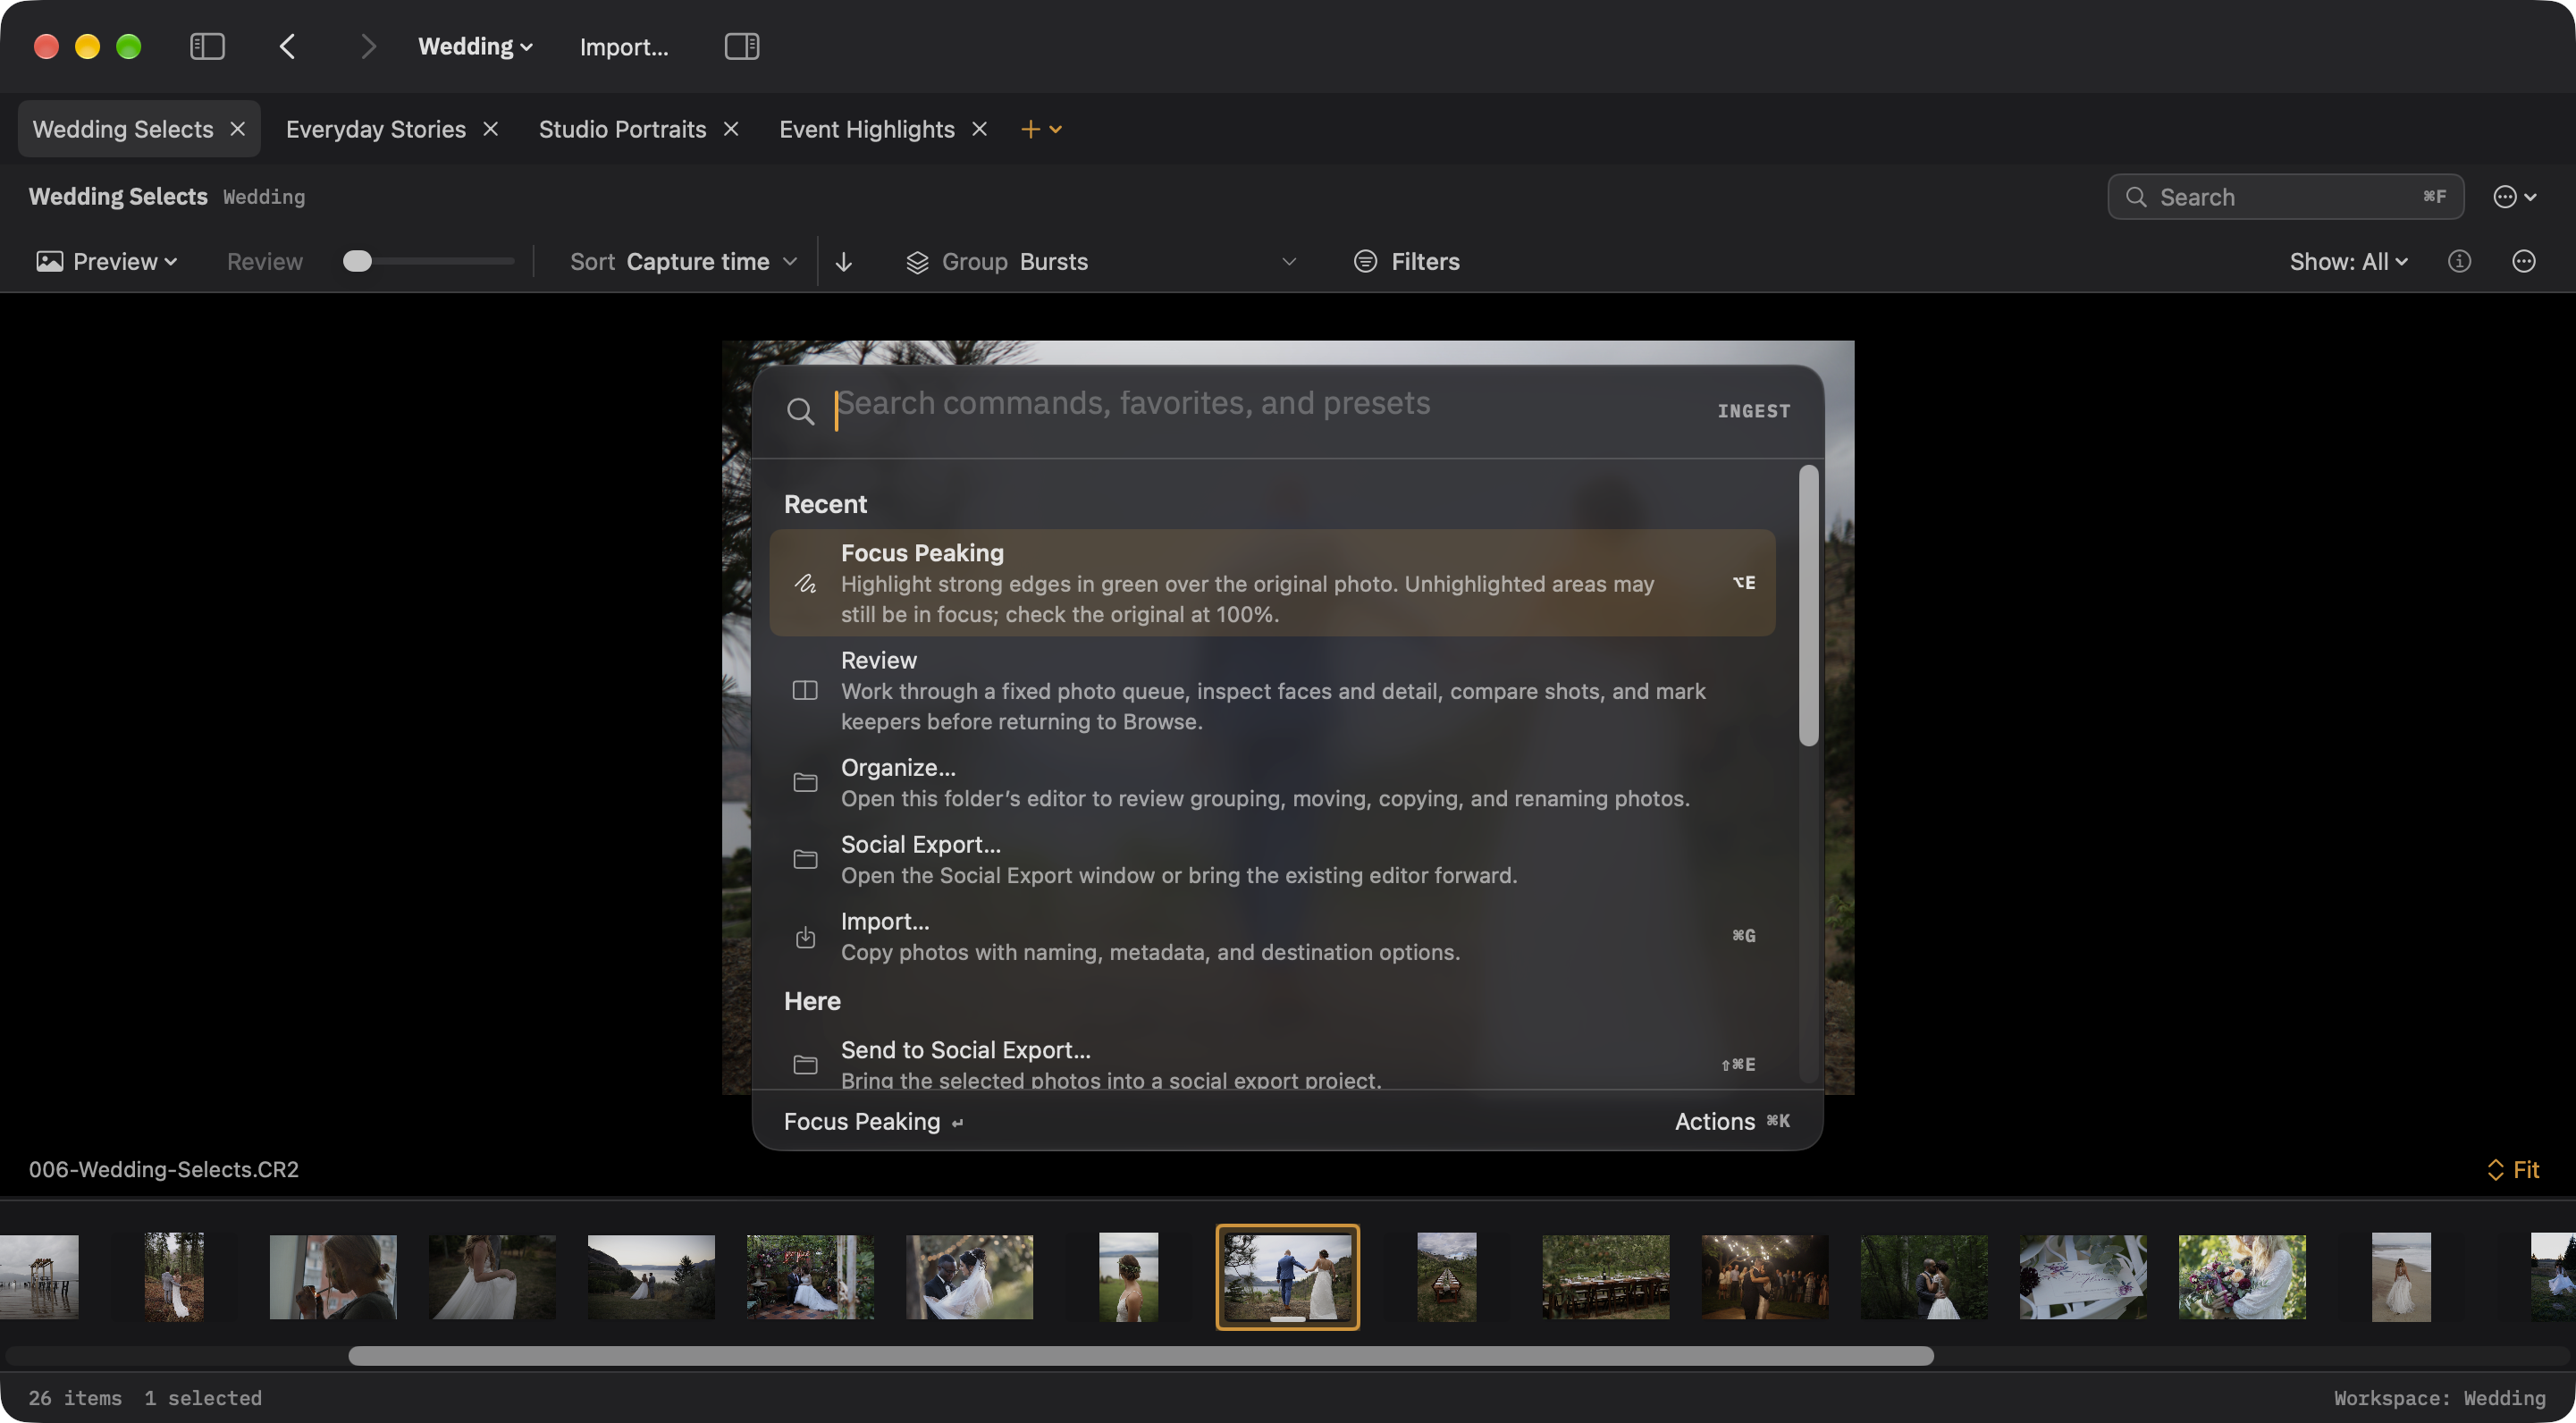
Task: Click the Import... button in title bar
Action: coord(624,46)
